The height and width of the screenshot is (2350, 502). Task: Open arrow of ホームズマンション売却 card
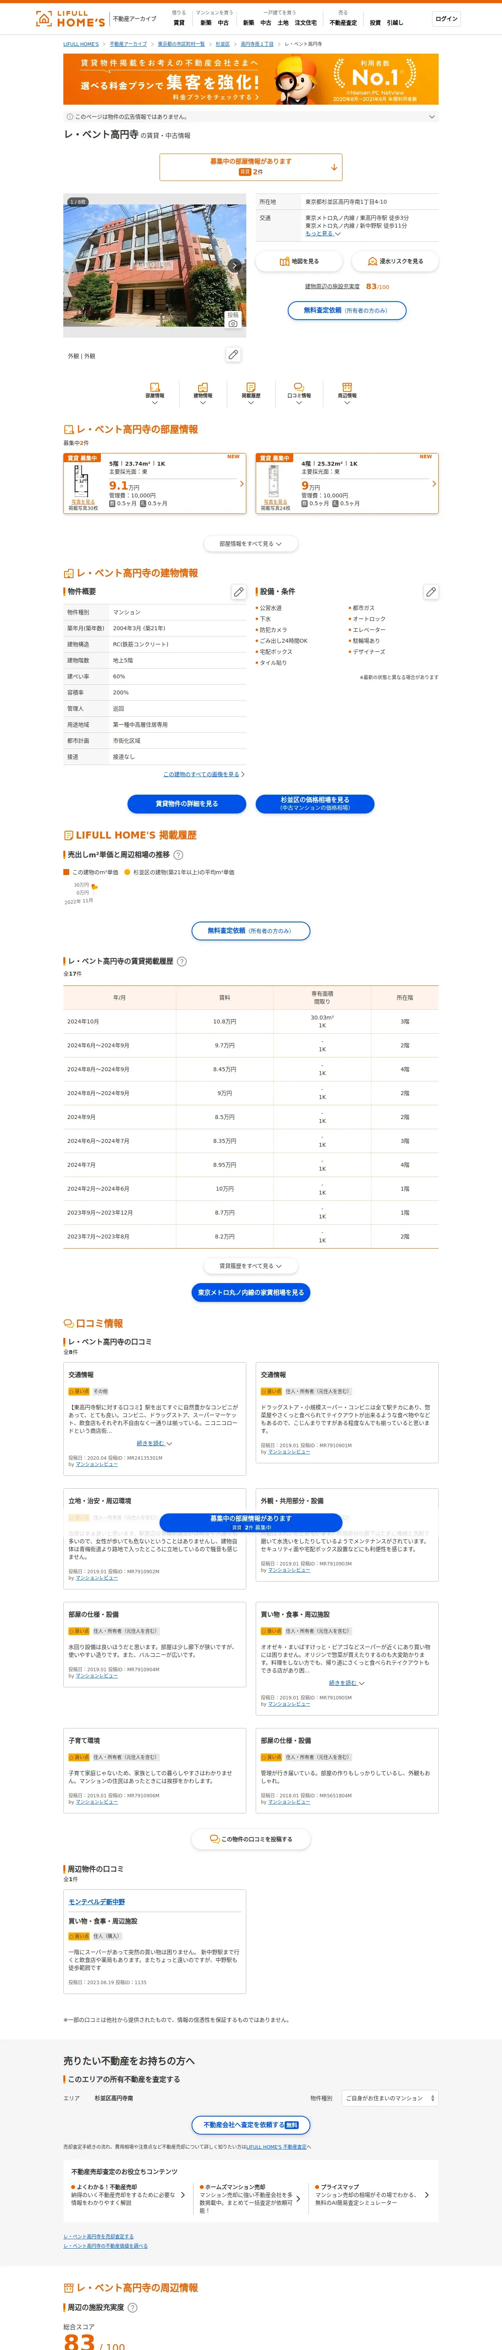pyautogui.click(x=298, y=2198)
